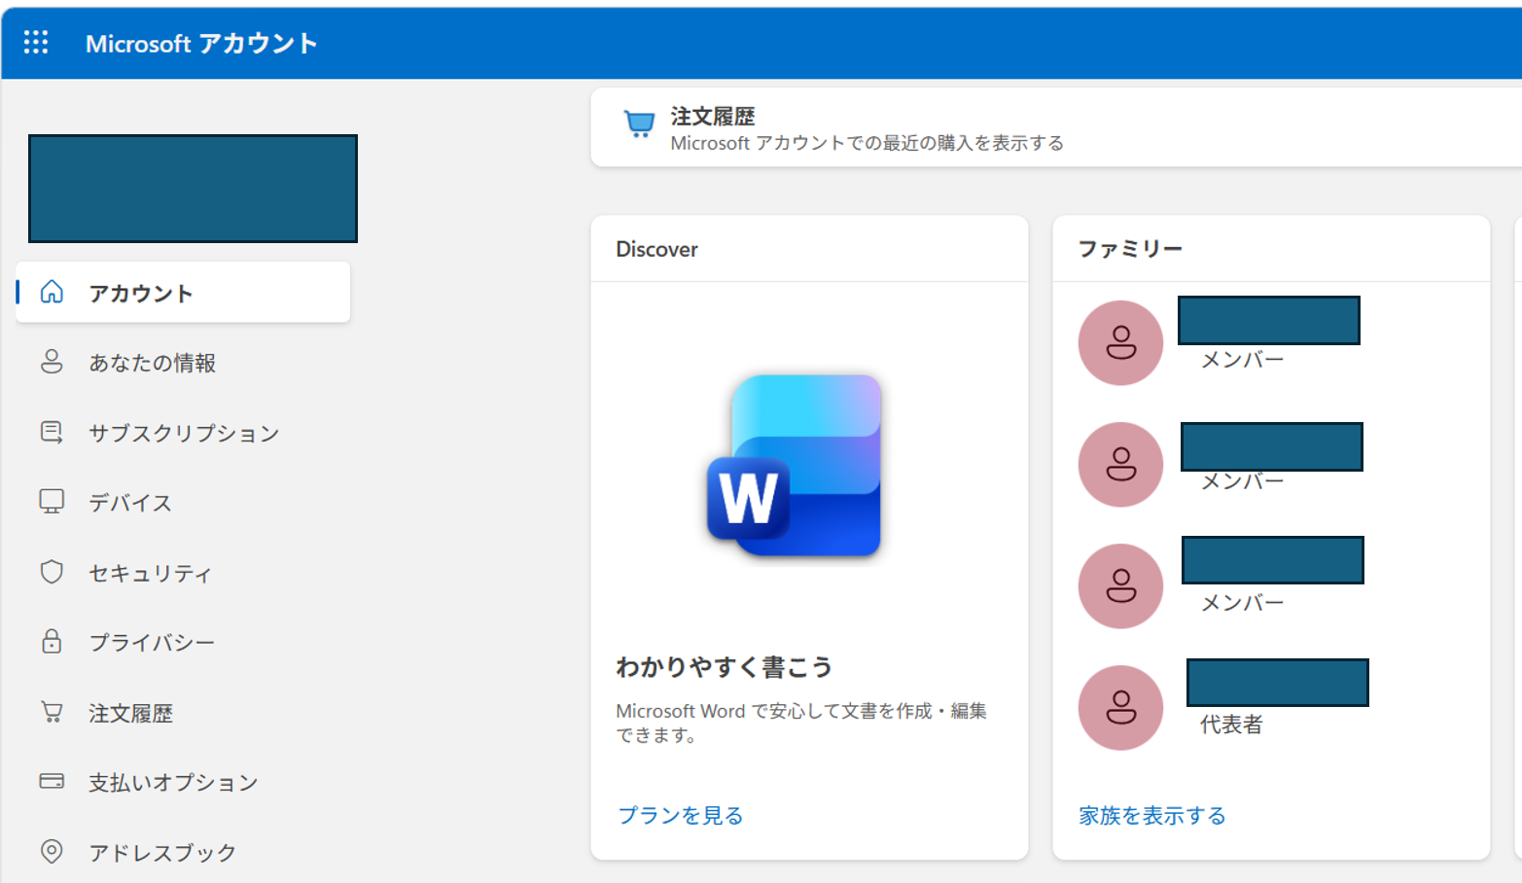Click the second メンバー avatar in ファミリー

click(1120, 464)
